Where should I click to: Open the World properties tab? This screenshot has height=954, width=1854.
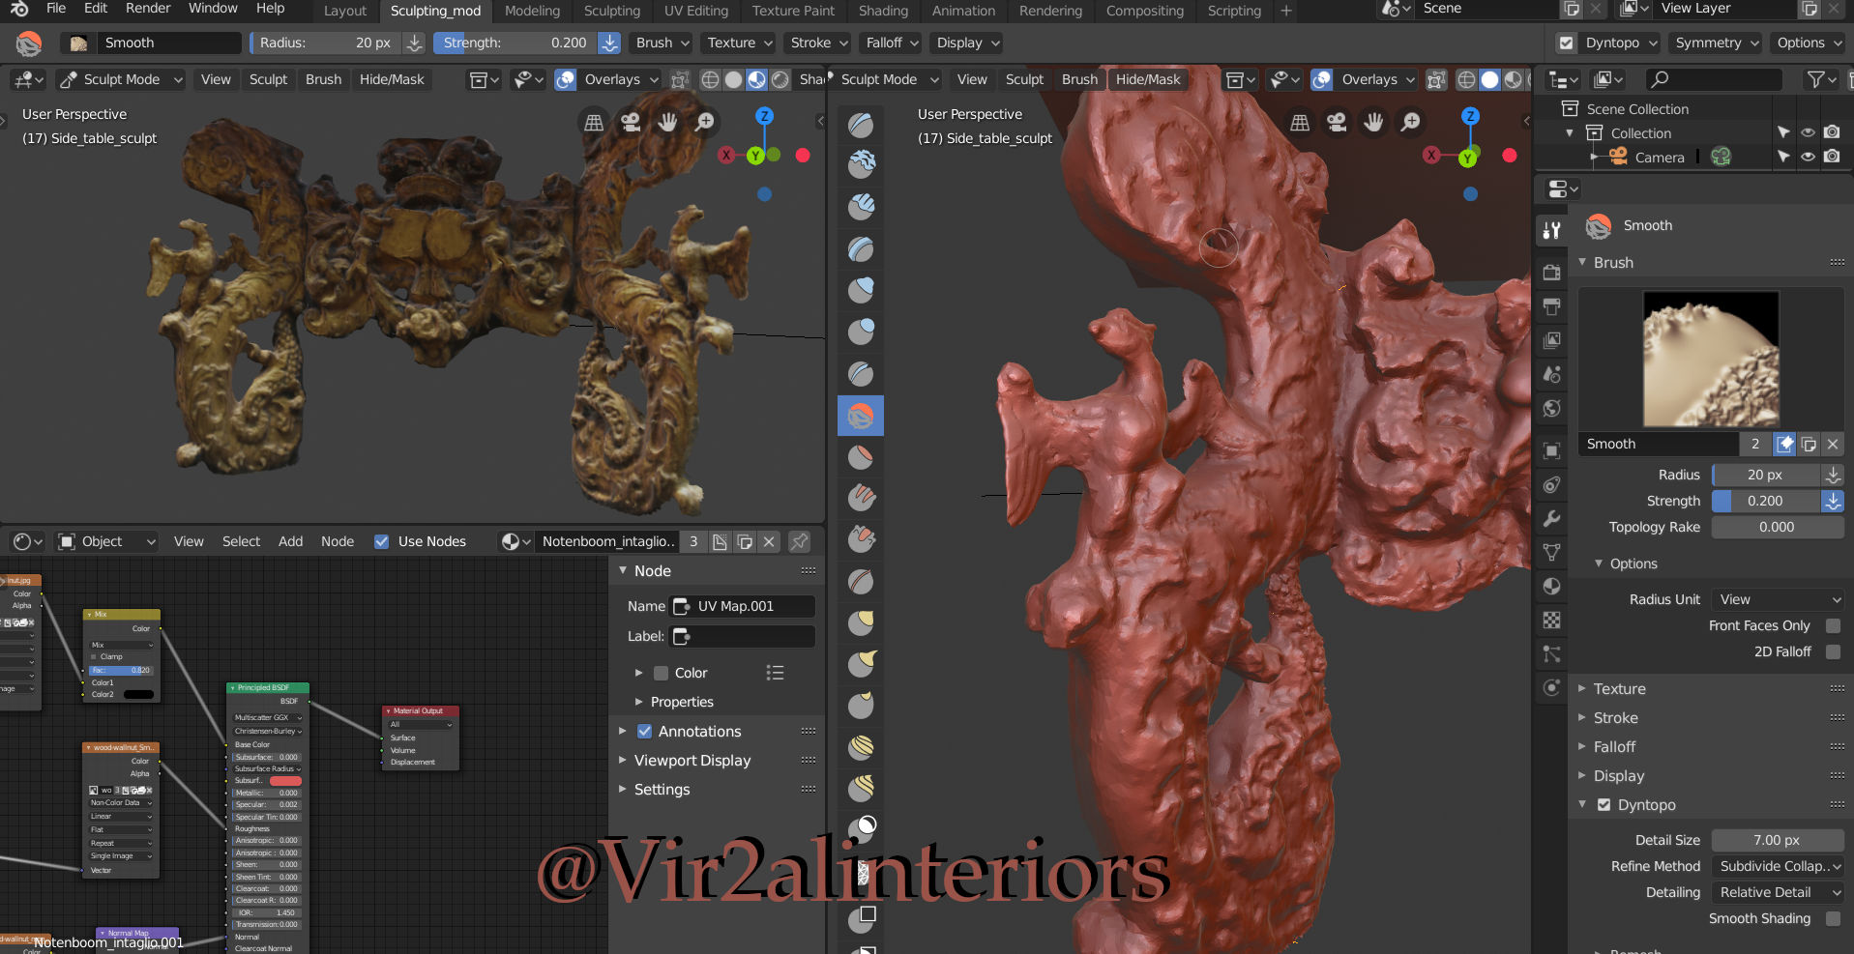click(1551, 408)
